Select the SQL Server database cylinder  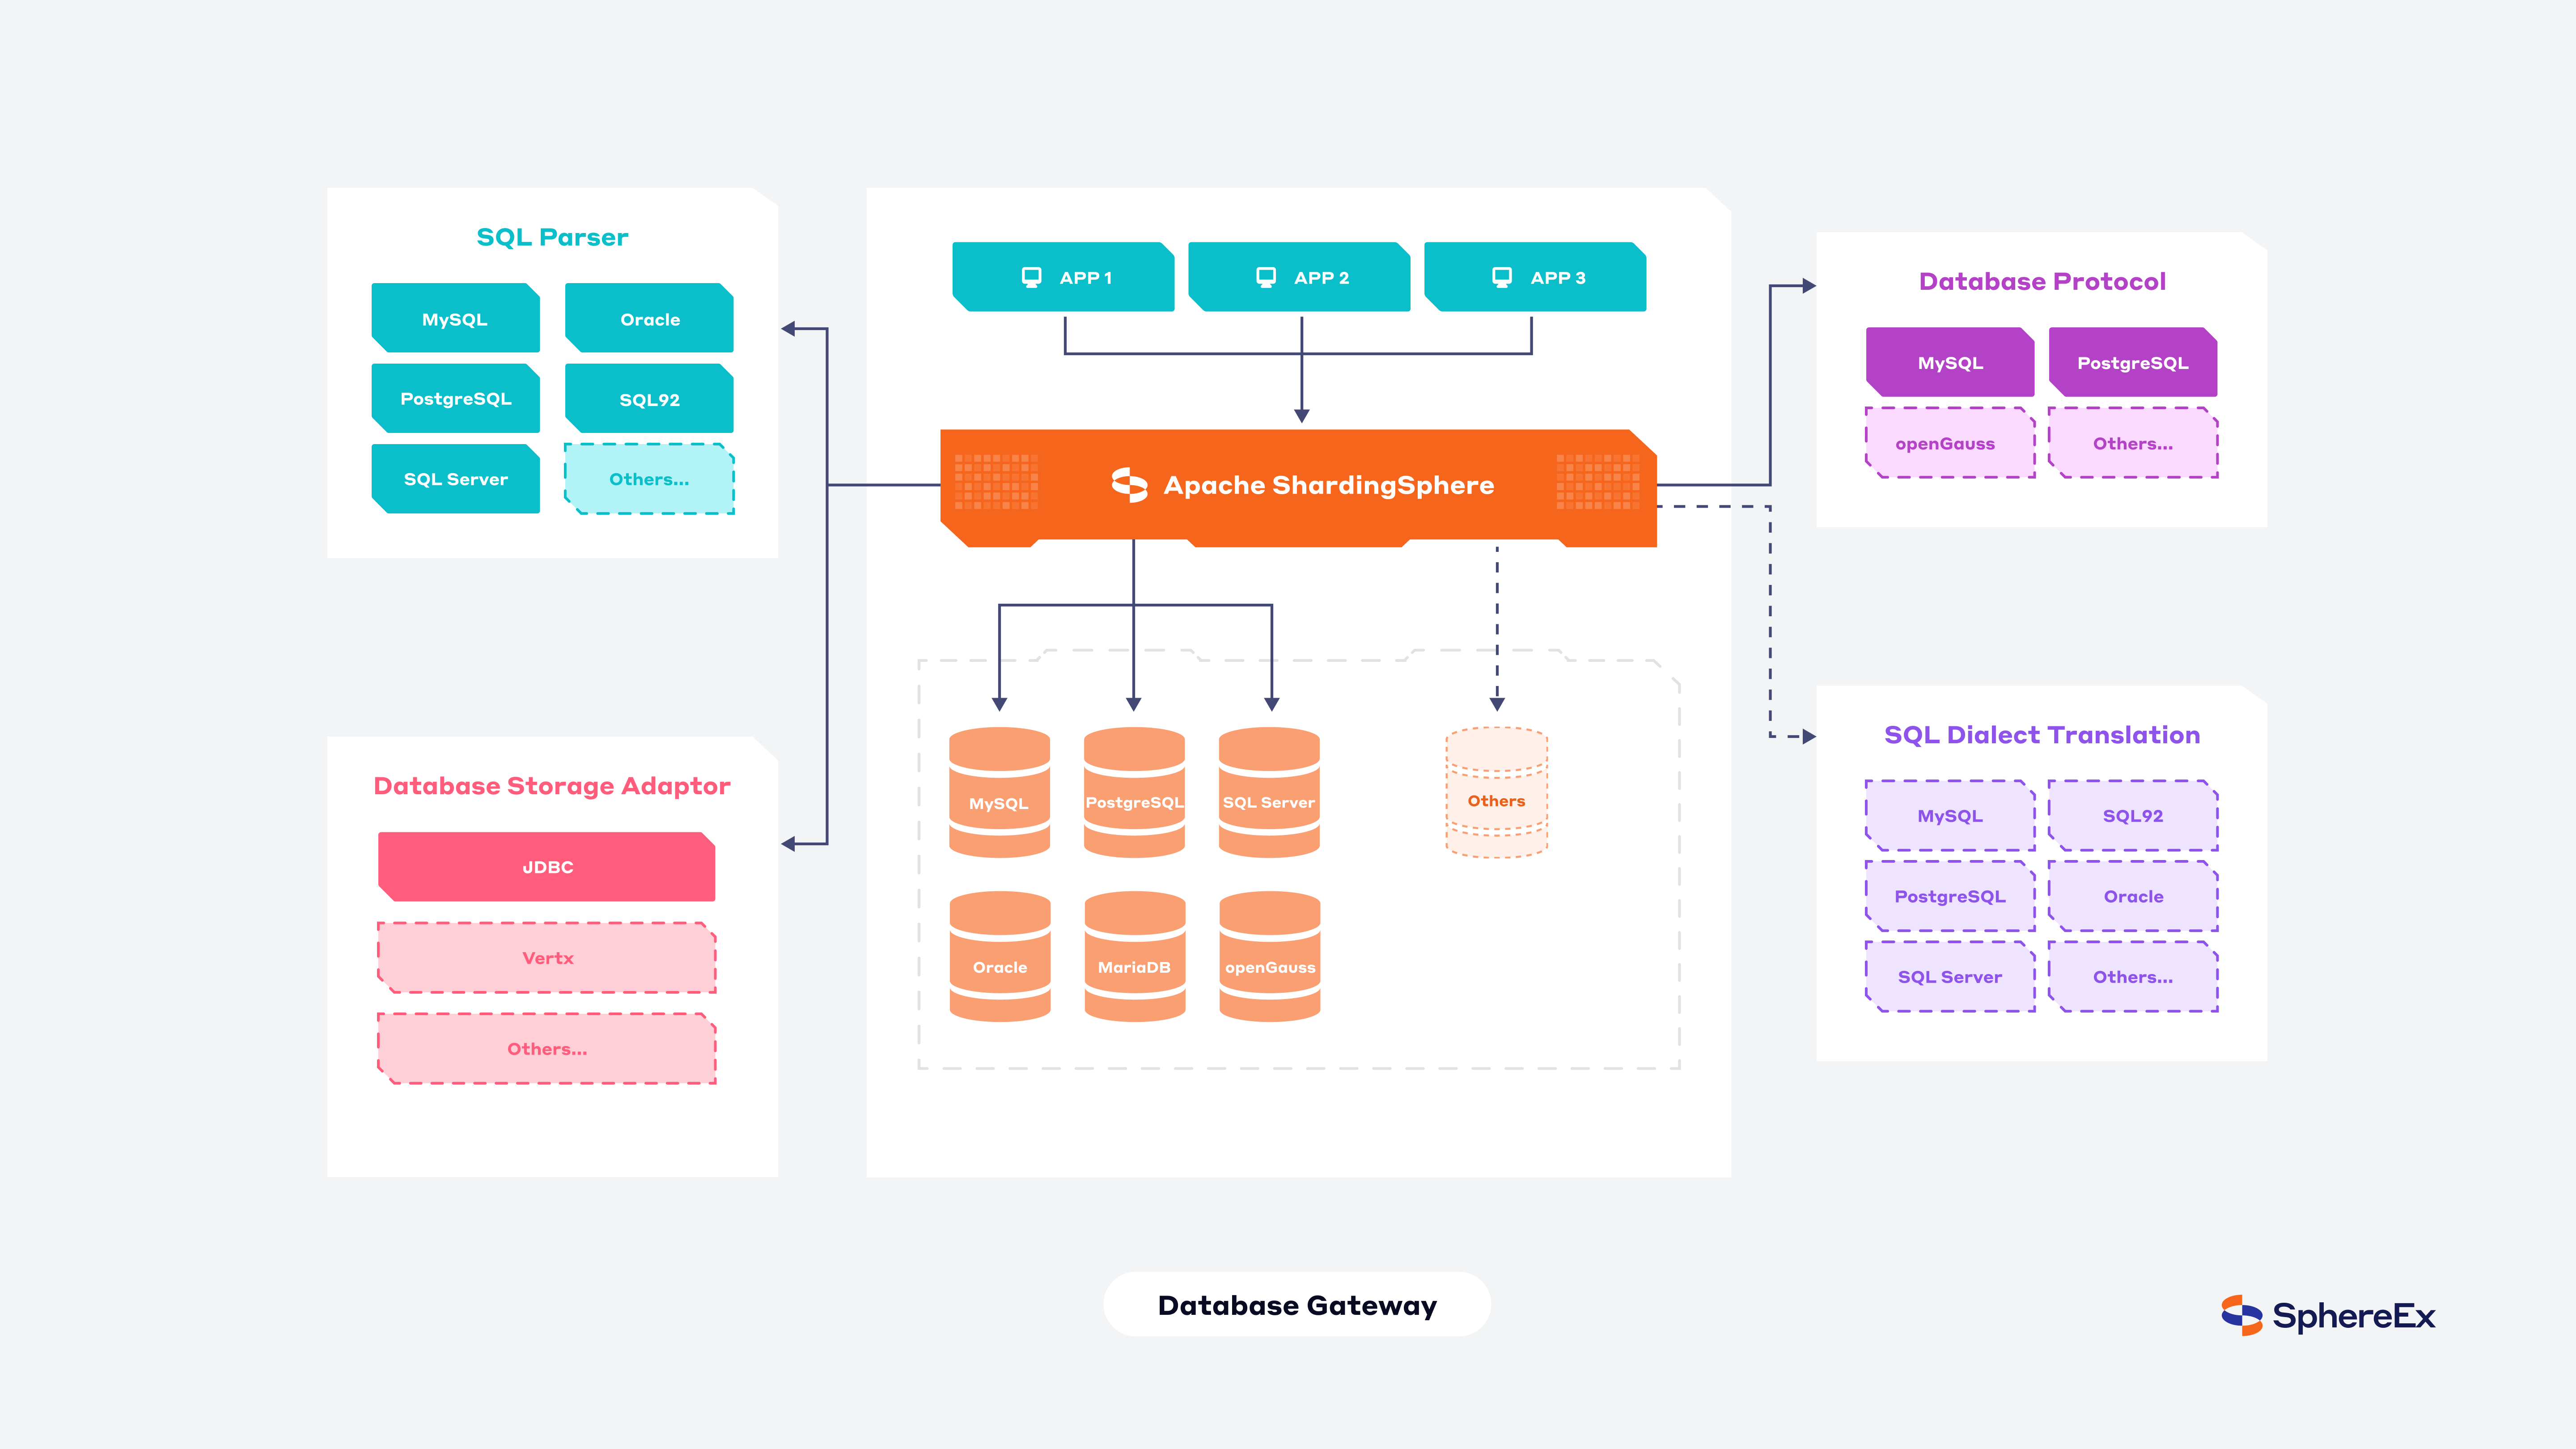[x=1269, y=792]
